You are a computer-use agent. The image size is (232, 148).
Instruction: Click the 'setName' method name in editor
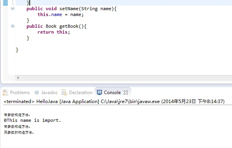[x=69, y=9]
